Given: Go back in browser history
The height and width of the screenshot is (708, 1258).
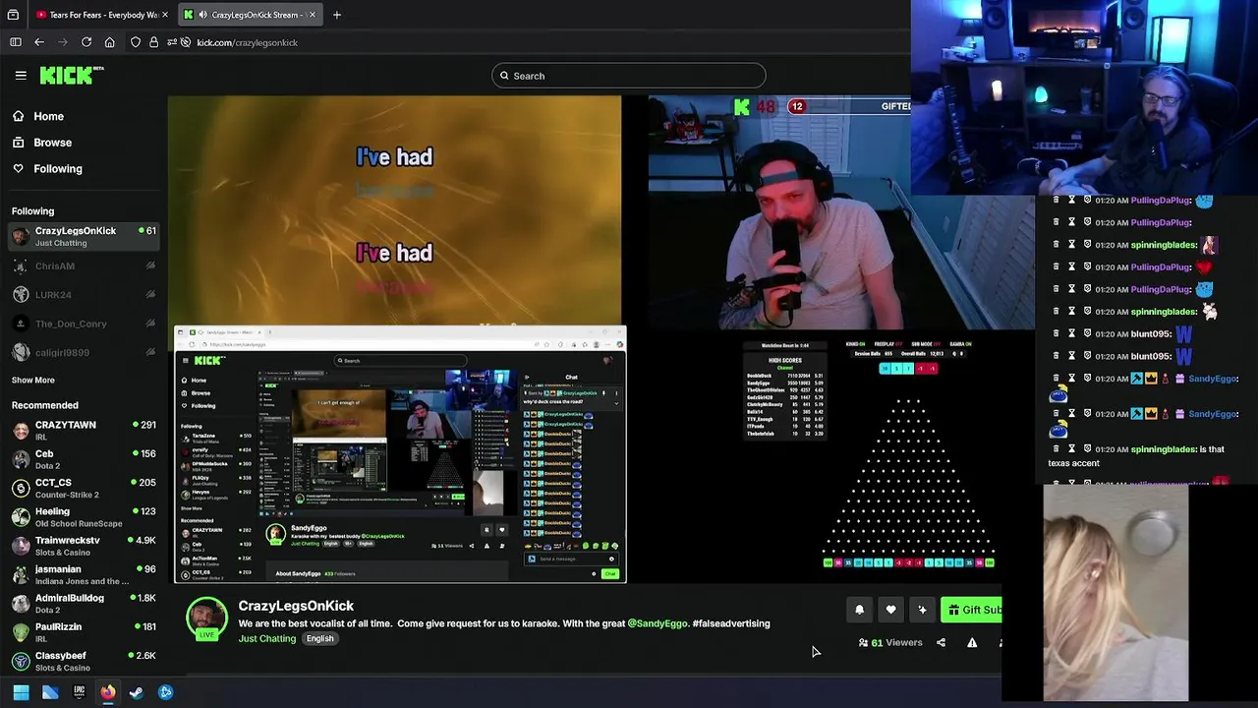Looking at the screenshot, I should pyautogui.click(x=39, y=42).
